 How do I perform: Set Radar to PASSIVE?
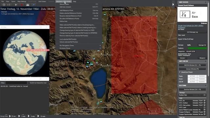pos(202,76)
